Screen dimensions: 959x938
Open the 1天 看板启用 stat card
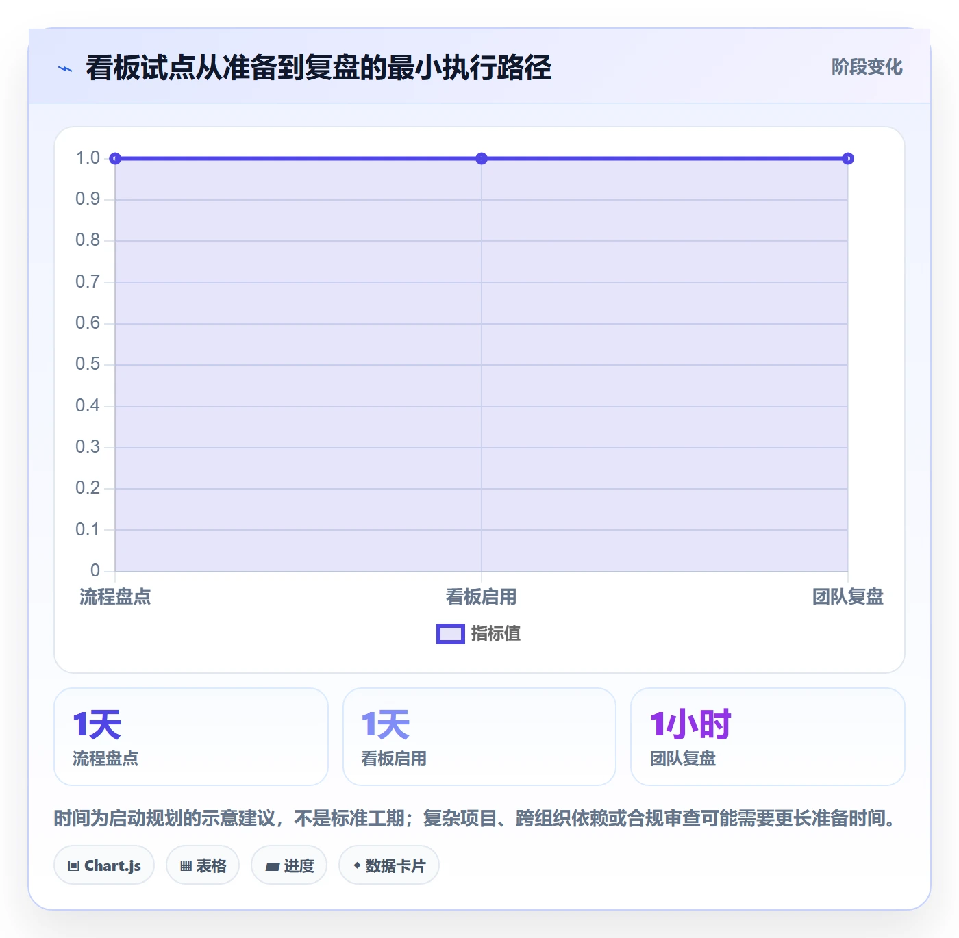click(480, 737)
